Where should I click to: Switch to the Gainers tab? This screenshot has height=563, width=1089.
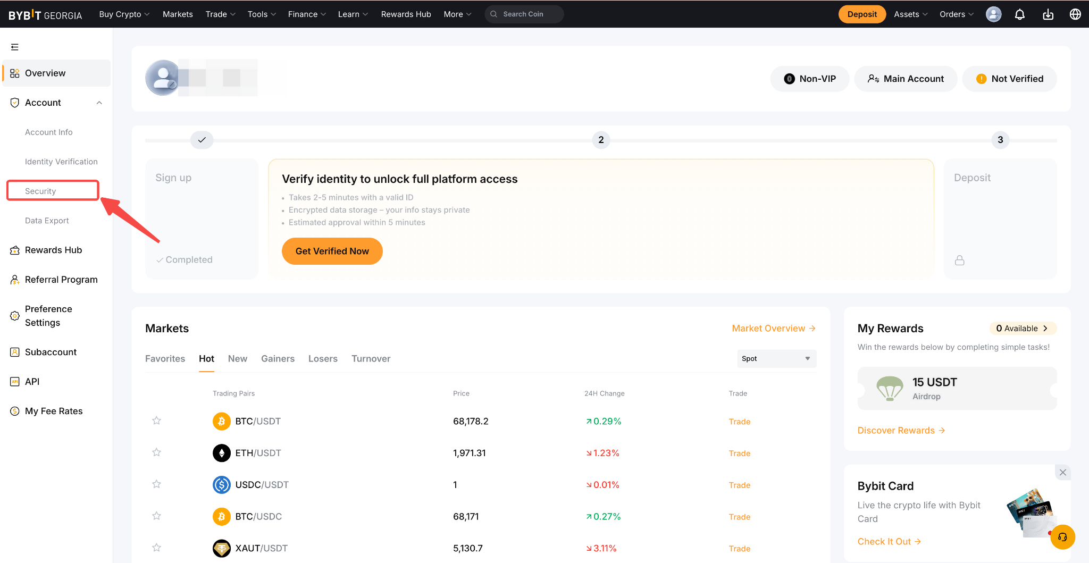point(278,359)
